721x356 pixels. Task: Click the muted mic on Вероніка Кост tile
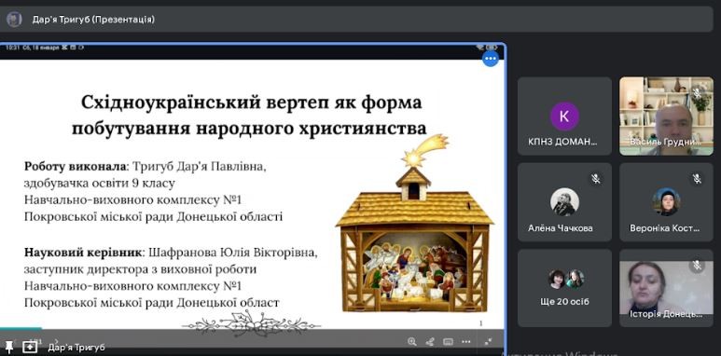697,179
